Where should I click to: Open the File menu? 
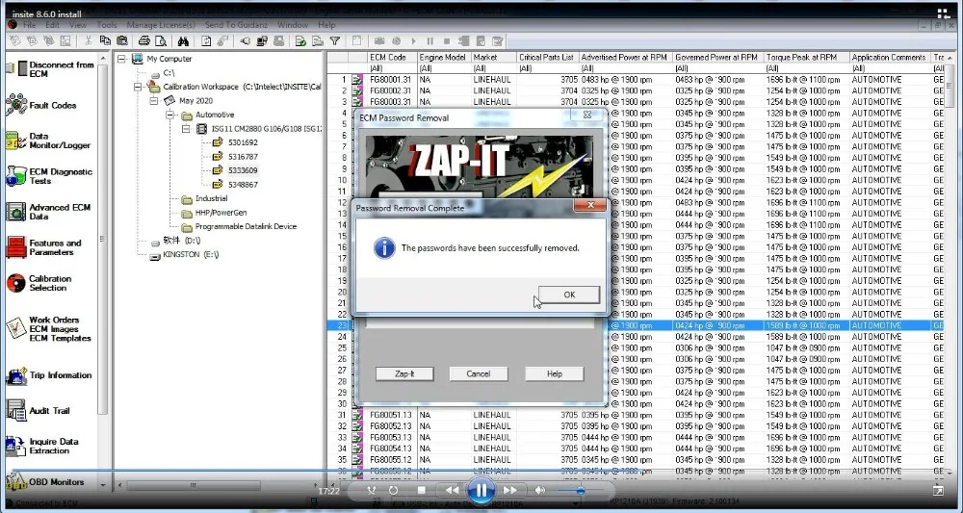(x=30, y=25)
